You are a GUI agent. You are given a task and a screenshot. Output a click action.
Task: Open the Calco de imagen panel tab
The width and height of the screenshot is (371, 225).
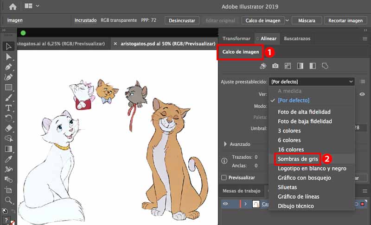tap(240, 52)
